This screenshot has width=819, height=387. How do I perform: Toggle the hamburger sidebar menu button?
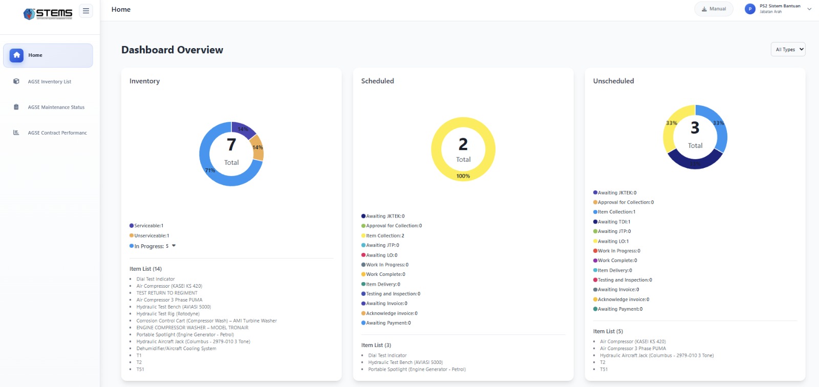[86, 11]
